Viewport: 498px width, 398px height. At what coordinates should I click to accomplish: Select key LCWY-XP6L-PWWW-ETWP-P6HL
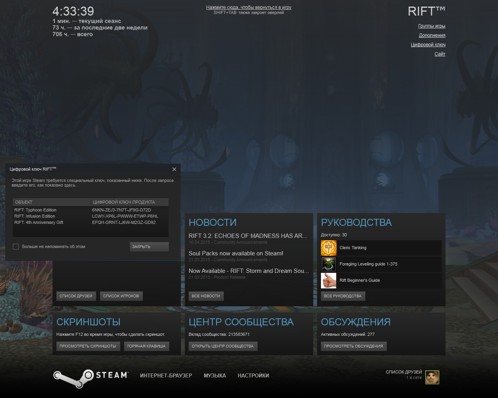125,216
